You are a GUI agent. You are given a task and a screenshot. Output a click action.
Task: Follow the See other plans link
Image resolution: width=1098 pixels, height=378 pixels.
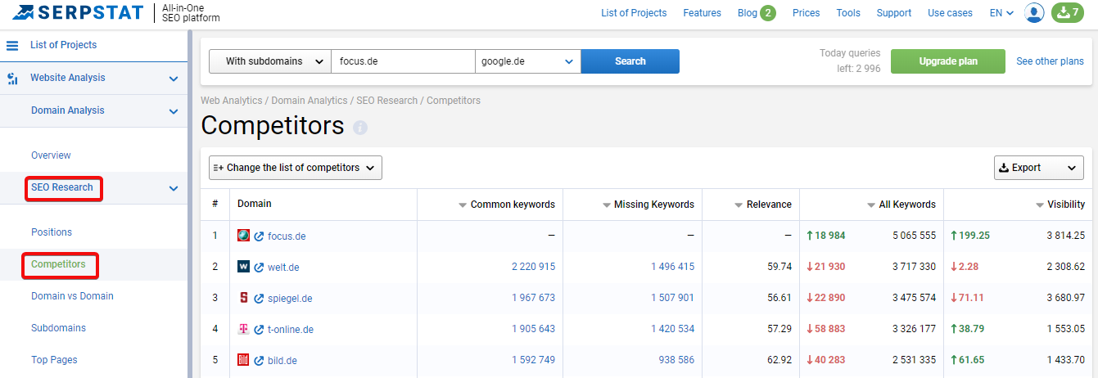tap(1050, 61)
